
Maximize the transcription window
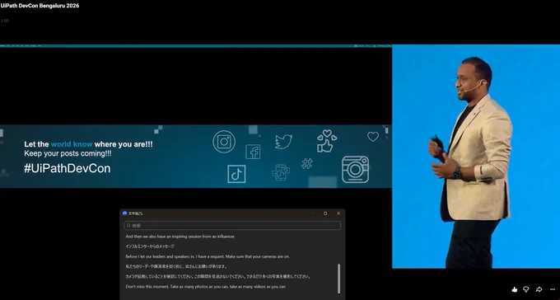click(x=325, y=213)
